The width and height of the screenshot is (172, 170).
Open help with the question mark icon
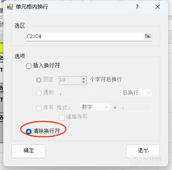coord(137,7)
